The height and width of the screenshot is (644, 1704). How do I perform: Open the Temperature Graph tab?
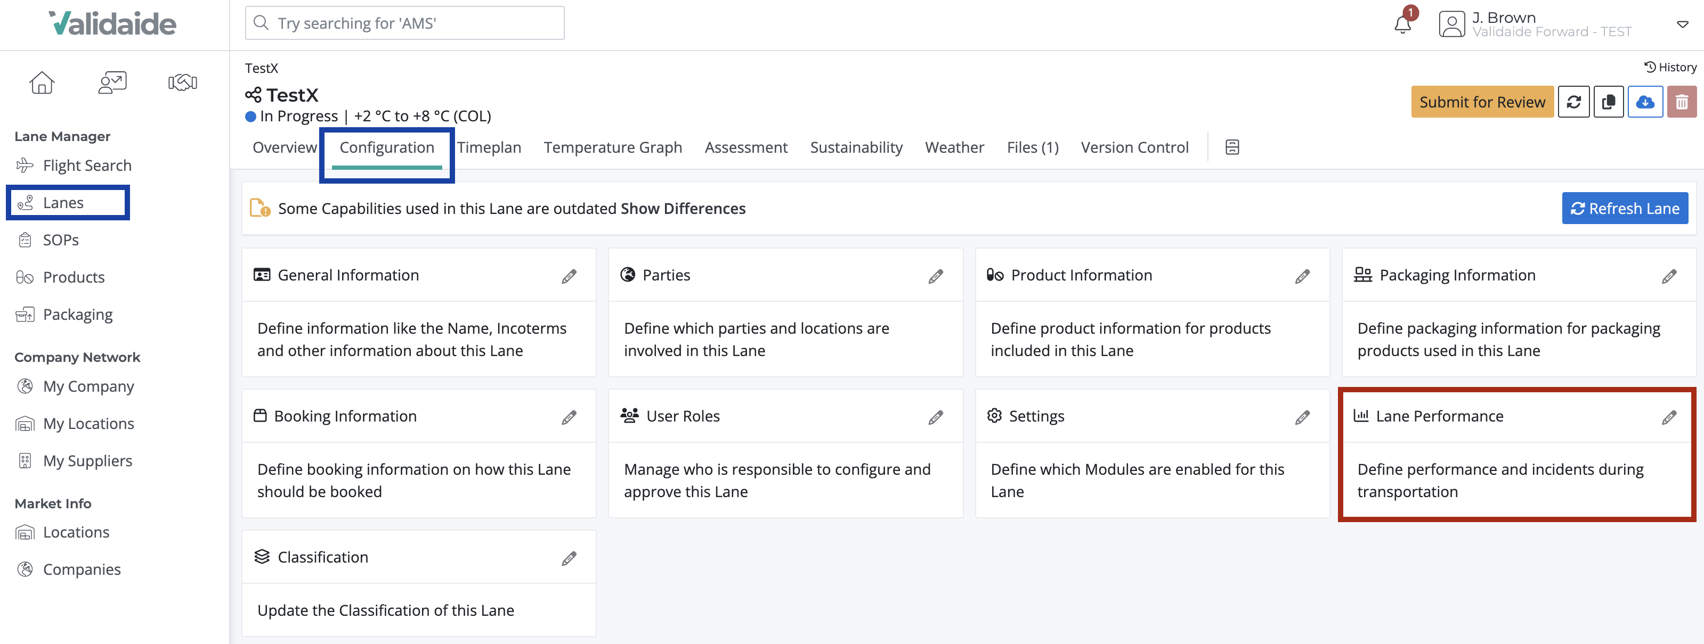click(x=613, y=147)
